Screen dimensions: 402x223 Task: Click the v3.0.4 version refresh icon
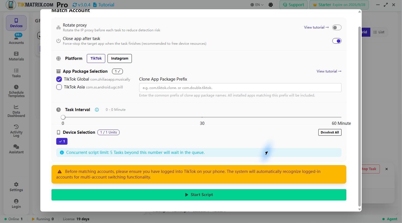[74, 5]
